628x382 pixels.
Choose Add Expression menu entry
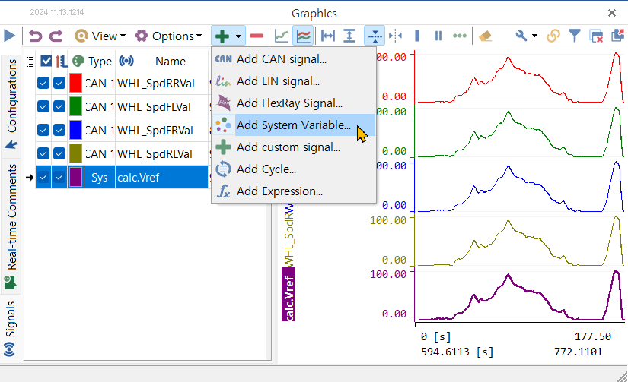[294, 191]
